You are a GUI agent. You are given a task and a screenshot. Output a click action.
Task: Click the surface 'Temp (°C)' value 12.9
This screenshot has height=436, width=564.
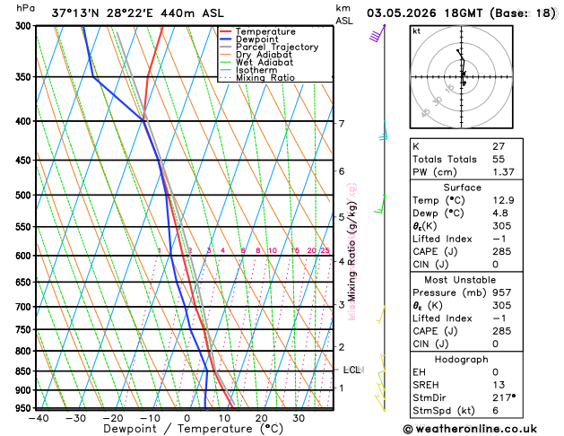(x=503, y=200)
